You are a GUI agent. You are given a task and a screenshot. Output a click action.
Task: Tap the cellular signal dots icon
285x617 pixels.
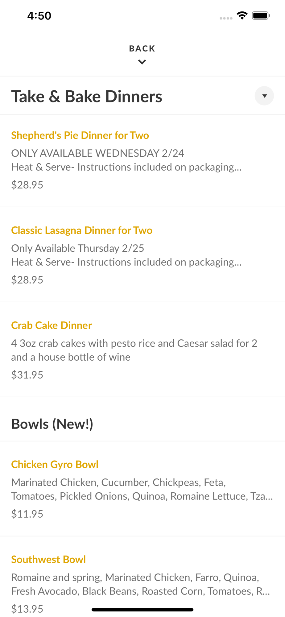(226, 18)
